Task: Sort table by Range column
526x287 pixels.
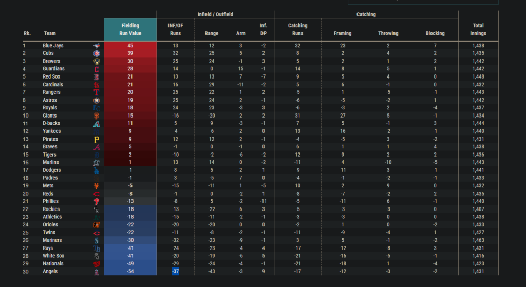Action: 212,33
